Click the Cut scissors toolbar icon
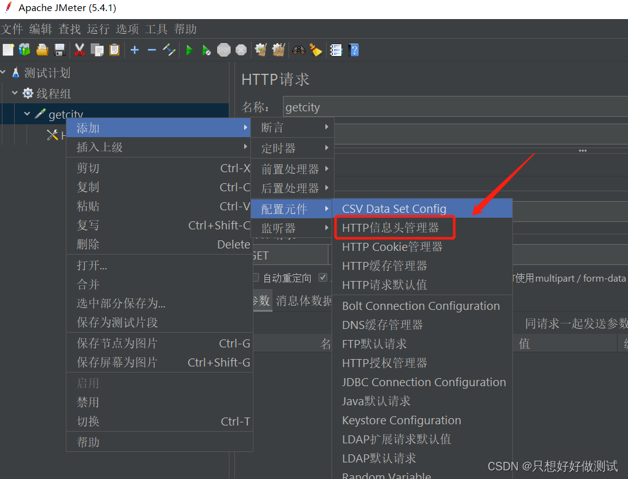This screenshot has width=628, height=479. tap(79, 50)
